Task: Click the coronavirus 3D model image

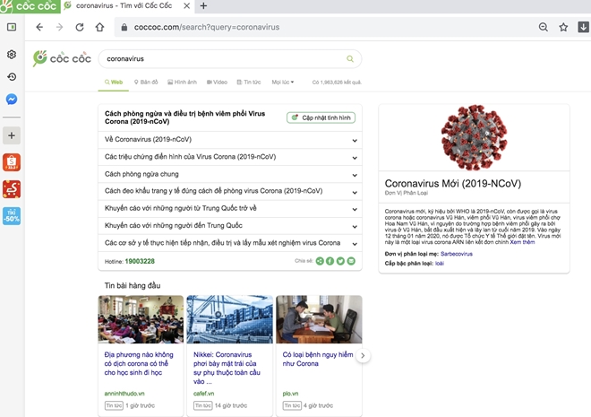Action: 475,137
